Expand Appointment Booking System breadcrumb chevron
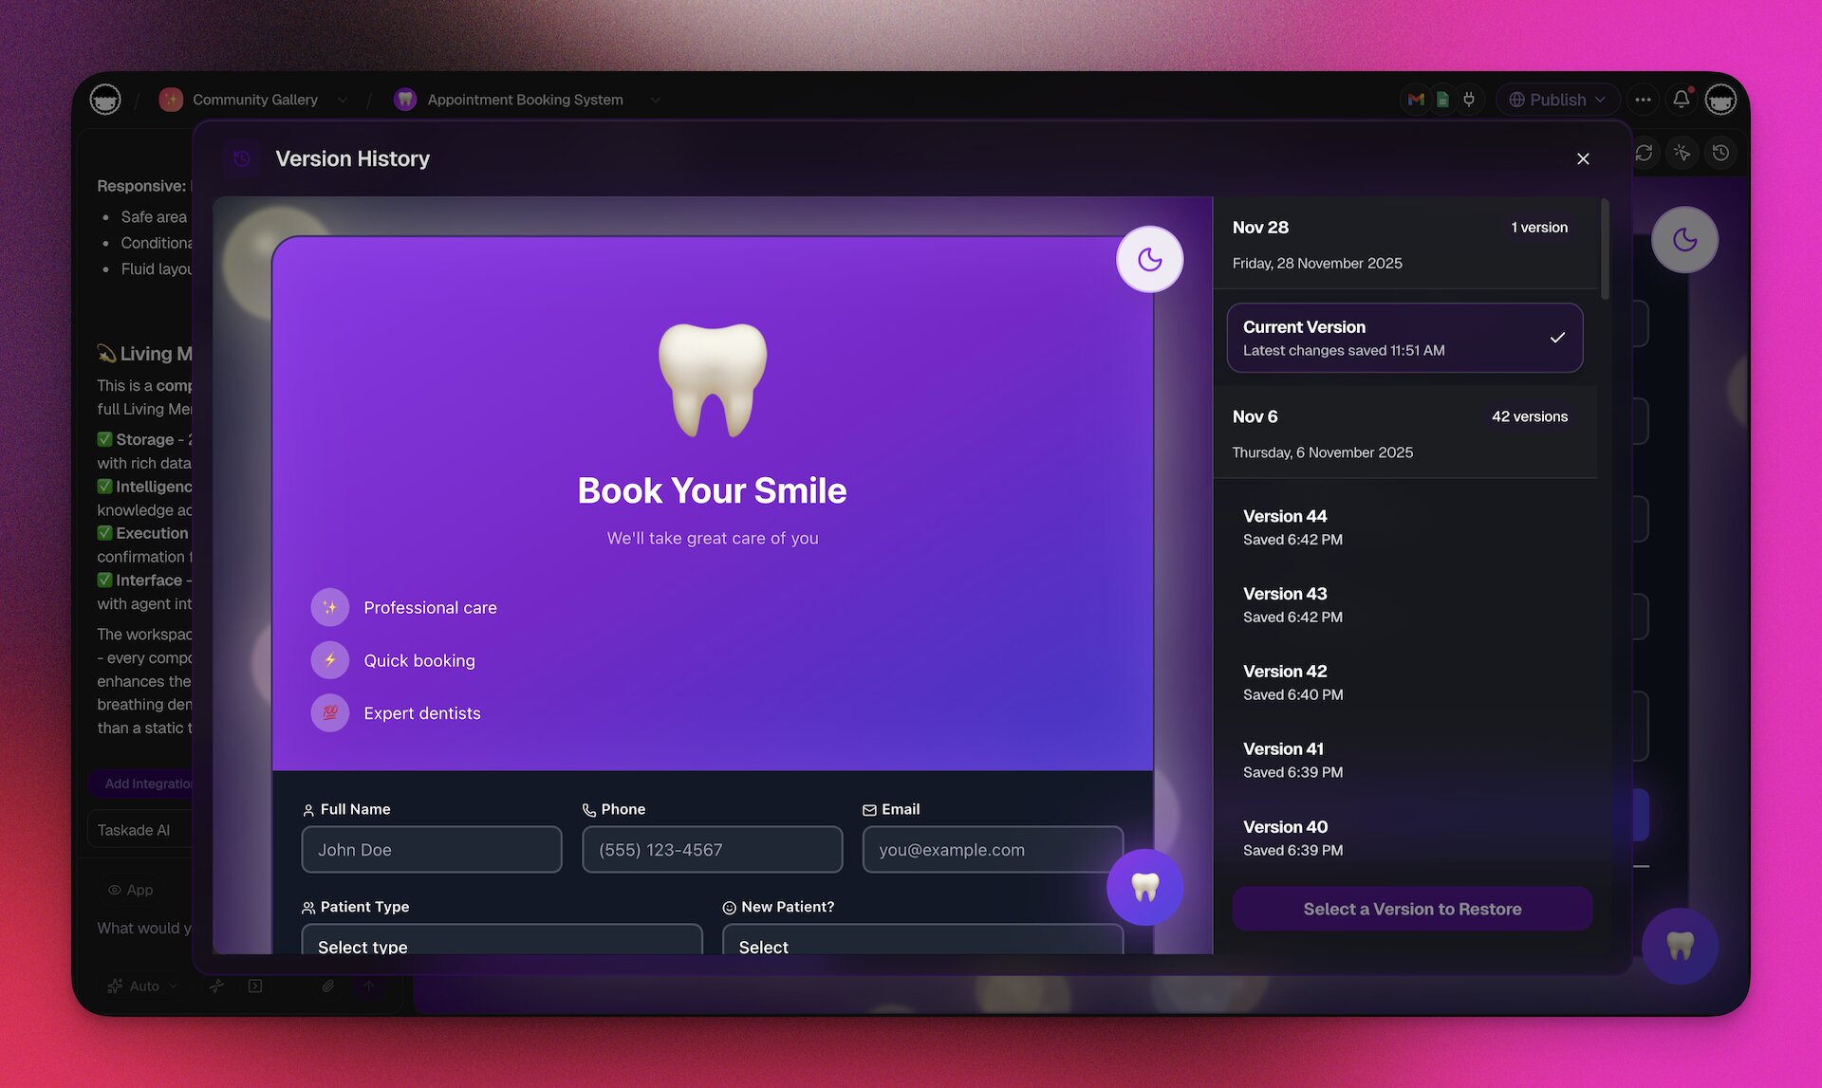 (x=655, y=100)
